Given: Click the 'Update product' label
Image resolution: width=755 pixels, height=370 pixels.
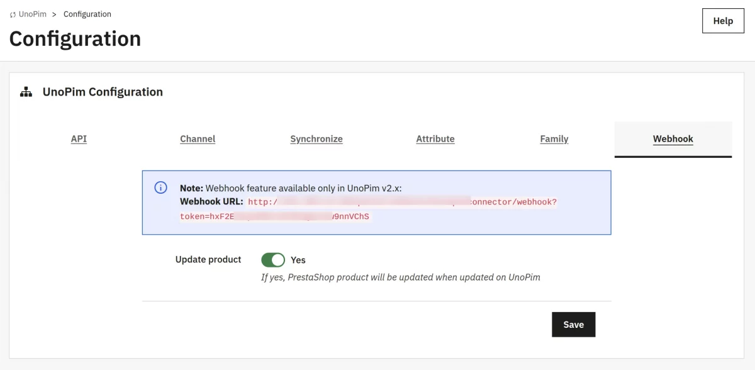Looking at the screenshot, I should pos(208,259).
